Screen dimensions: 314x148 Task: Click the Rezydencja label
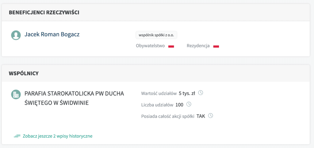pos(198,46)
